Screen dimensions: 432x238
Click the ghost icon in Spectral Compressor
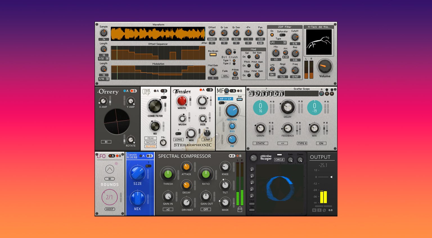pyautogui.click(x=240, y=209)
